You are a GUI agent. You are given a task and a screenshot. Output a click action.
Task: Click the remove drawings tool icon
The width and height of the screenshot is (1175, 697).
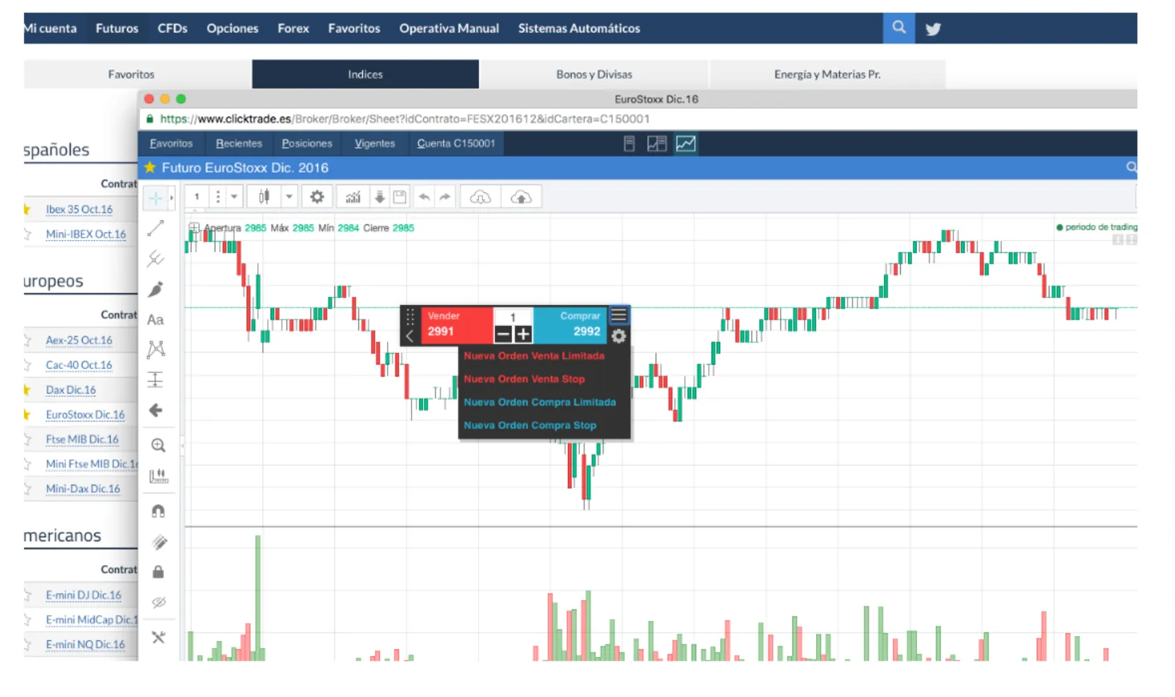point(158,637)
